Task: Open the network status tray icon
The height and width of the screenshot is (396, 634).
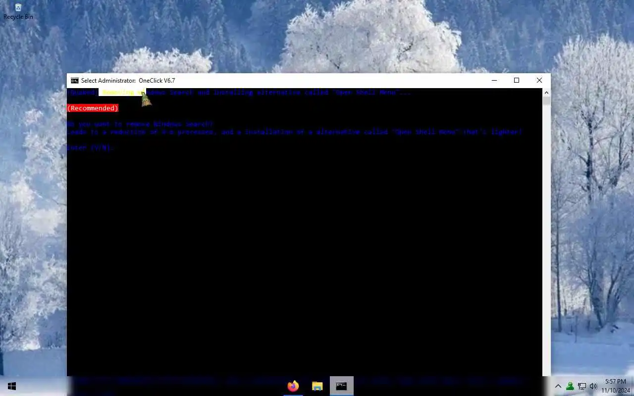Action: [x=582, y=386]
